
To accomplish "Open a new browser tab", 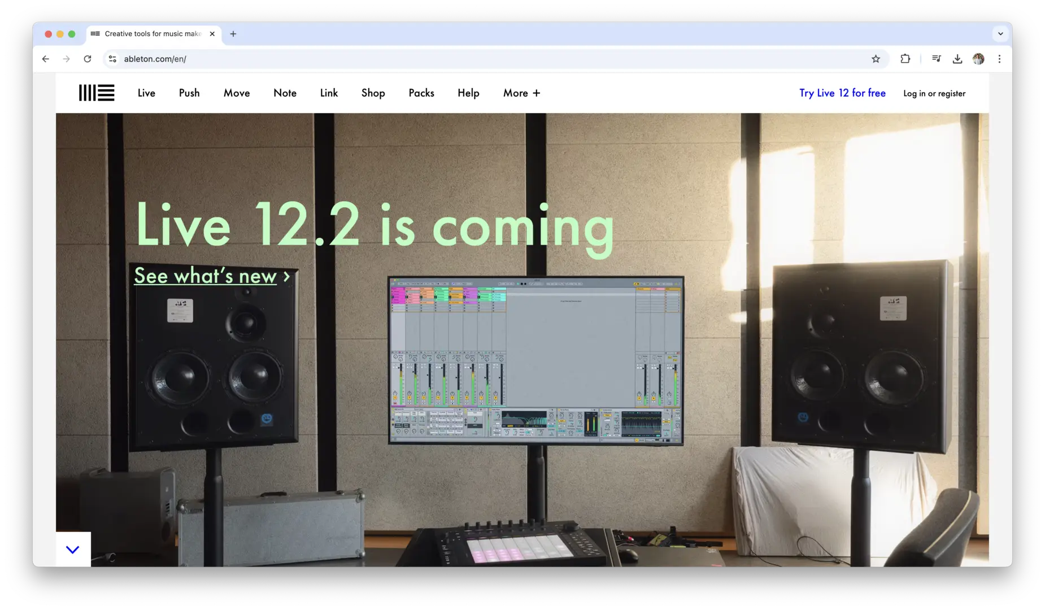I will pyautogui.click(x=233, y=34).
